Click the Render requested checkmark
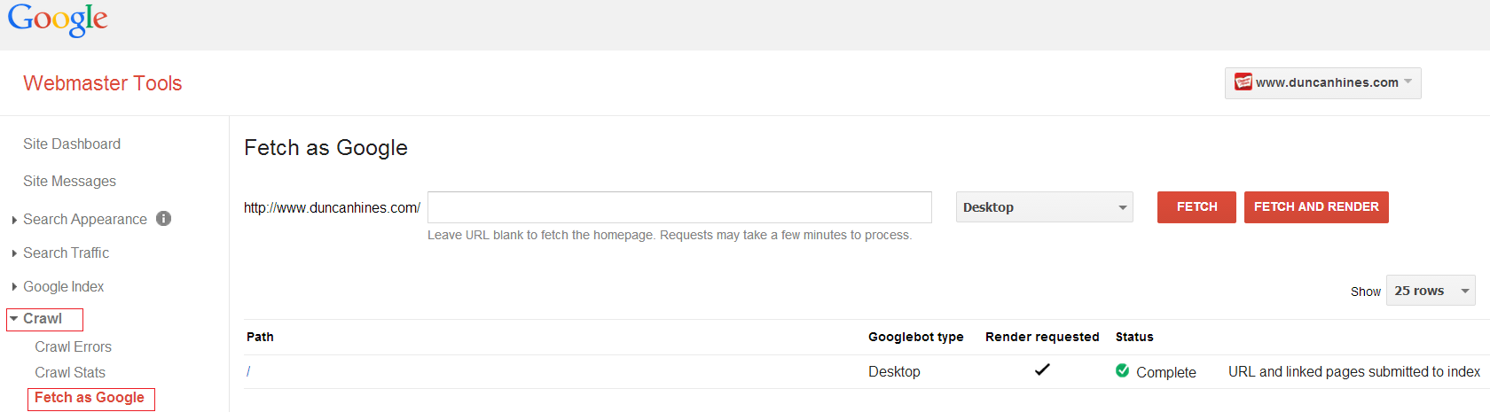Screen dimensions: 1490x420 [1042, 369]
